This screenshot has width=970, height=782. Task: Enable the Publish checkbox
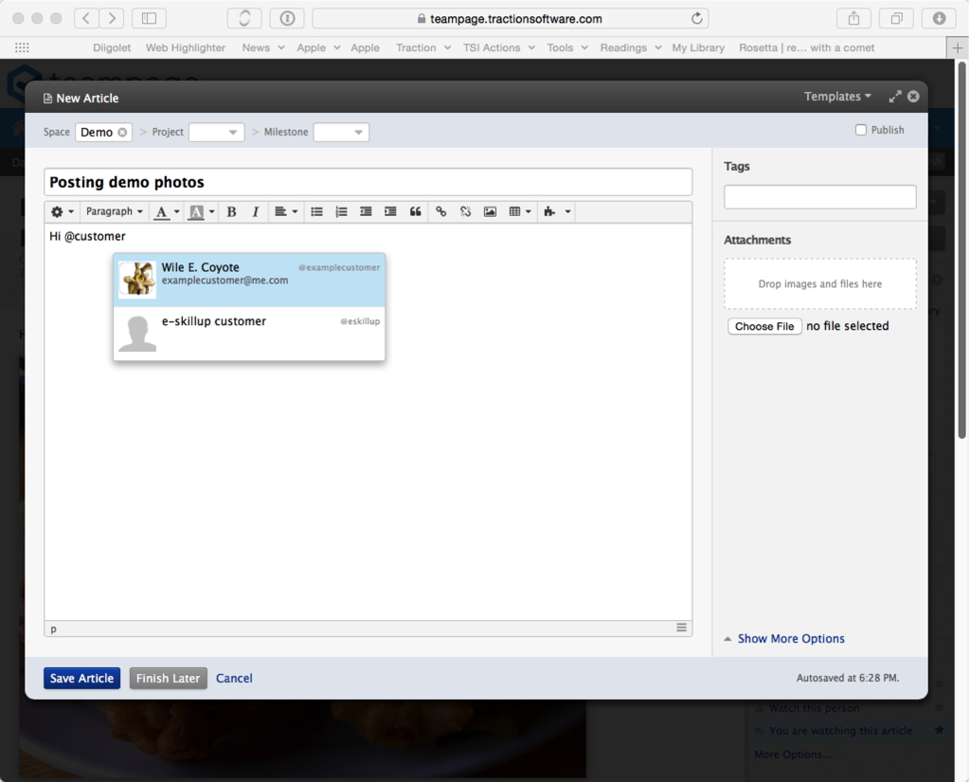pos(861,130)
